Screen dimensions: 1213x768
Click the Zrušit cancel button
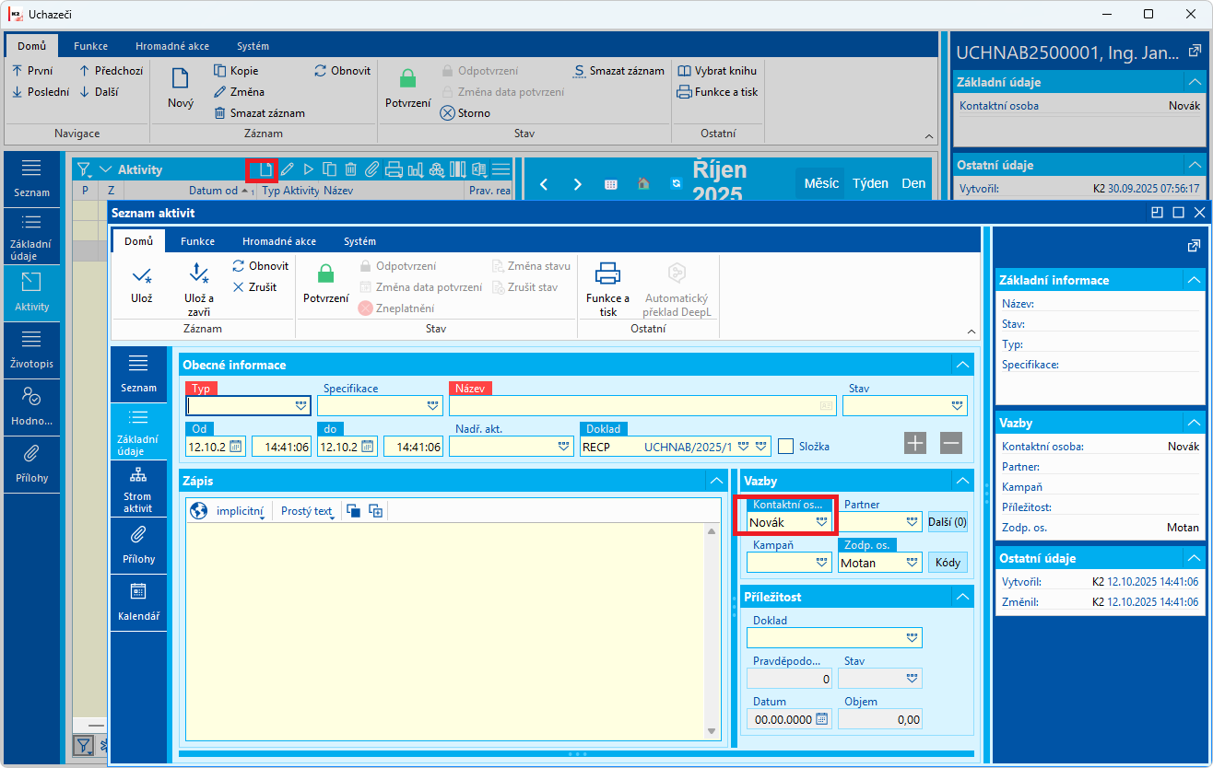(x=254, y=287)
